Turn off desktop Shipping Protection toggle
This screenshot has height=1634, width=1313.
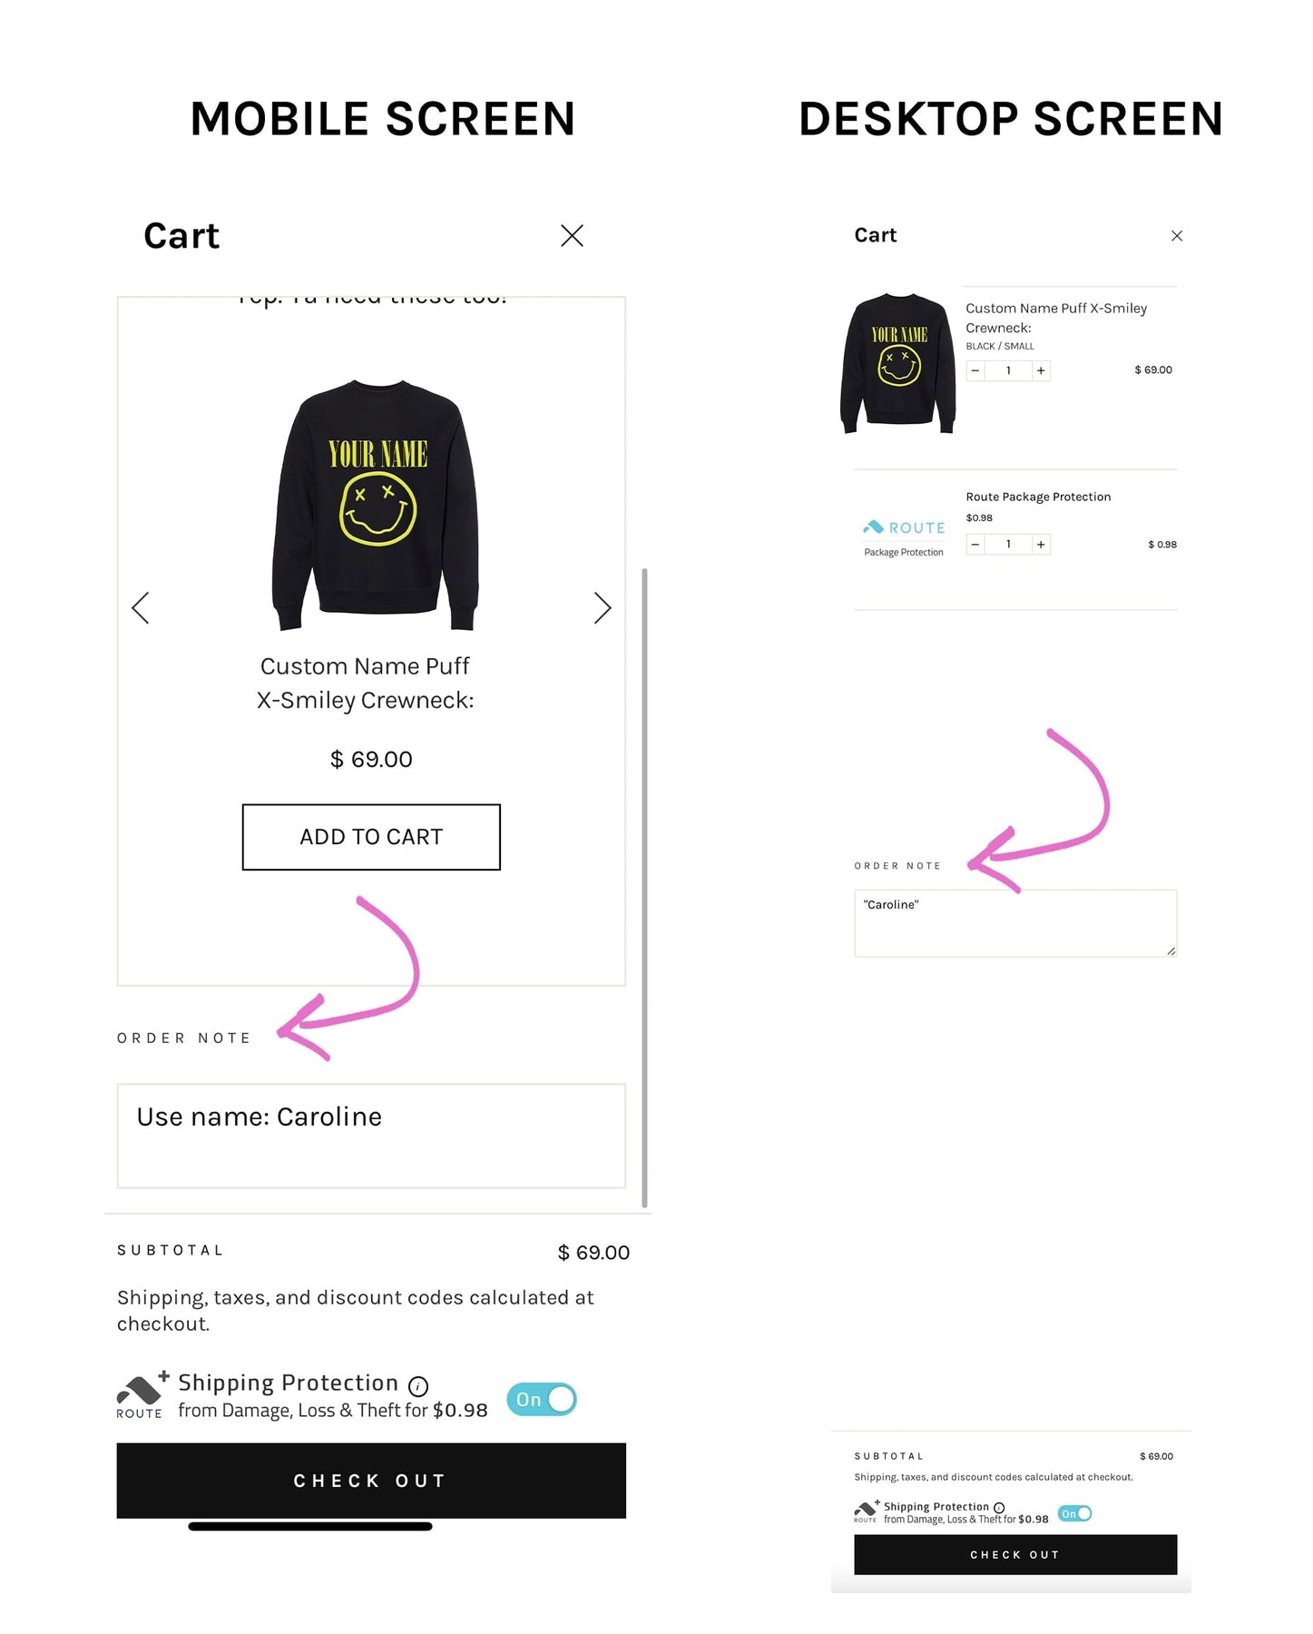click(1075, 1513)
